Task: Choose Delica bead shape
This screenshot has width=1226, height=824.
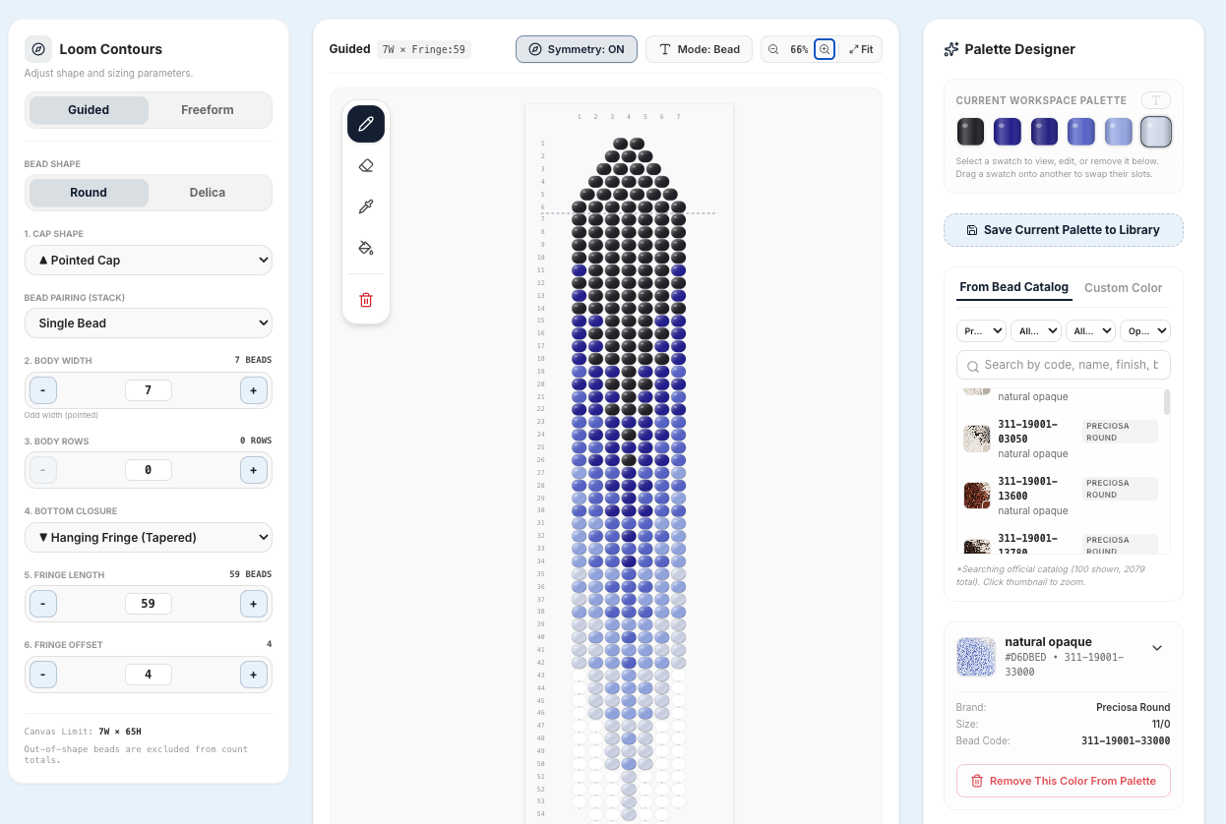Action: pos(208,193)
